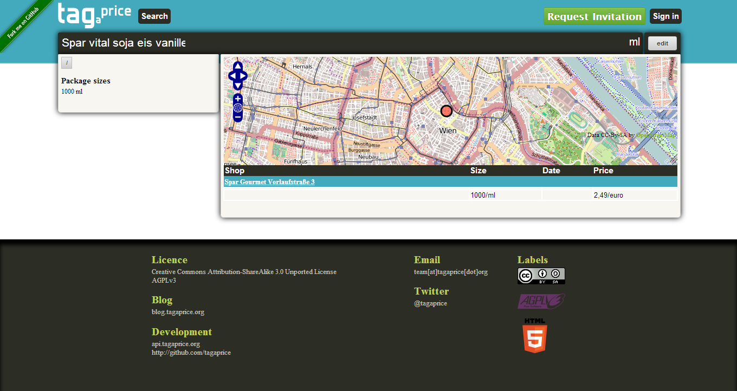This screenshot has height=391, width=737.
Task: Click the Search button in header
Action: click(154, 16)
